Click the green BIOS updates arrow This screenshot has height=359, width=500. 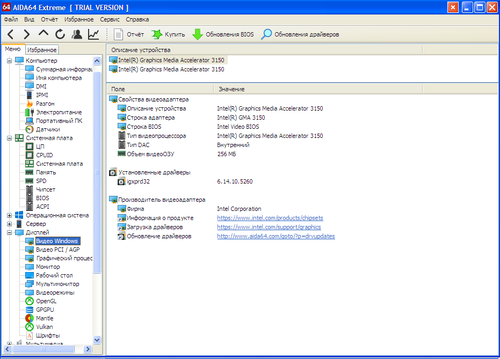tap(198, 34)
